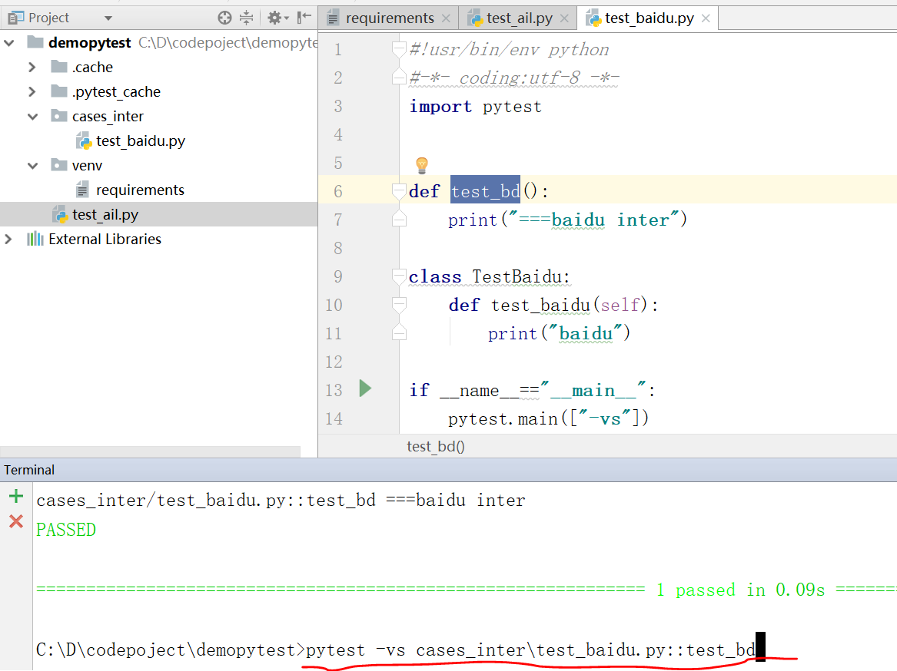The width and height of the screenshot is (897, 671).
Task: Run the main block with the green gutter arrow
Action: pyautogui.click(x=366, y=388)
